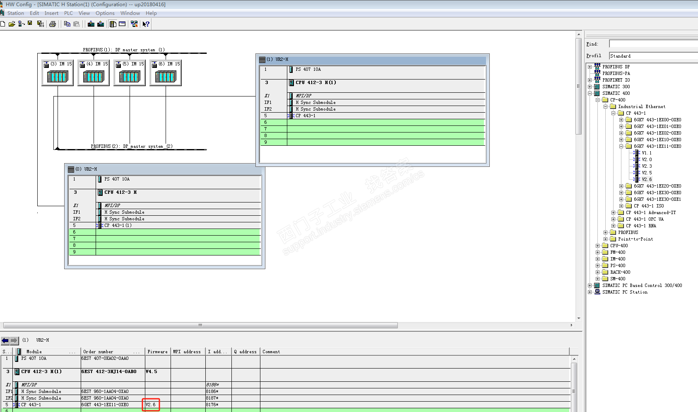Image resolution: width=698 pixels, height=412 pixels.
Task: Click the V1.1 module icon in the catalog
Action: coord(637,153)
